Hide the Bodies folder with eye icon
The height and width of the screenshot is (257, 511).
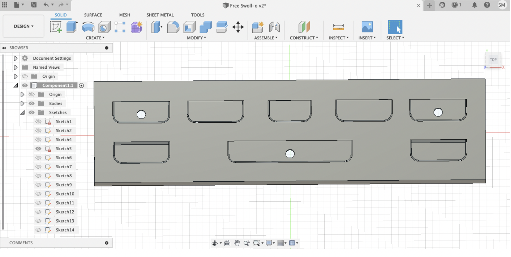32,103
